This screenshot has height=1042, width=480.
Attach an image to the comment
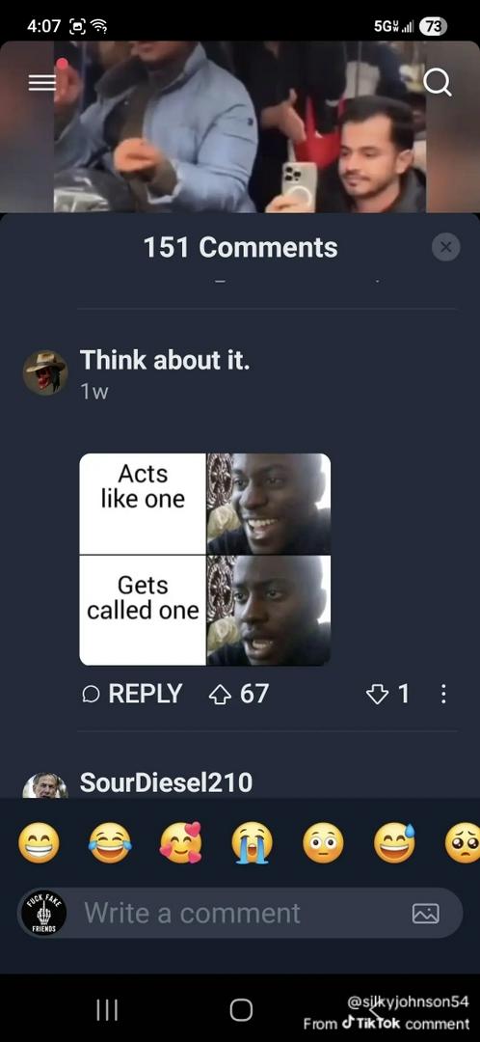426,914
